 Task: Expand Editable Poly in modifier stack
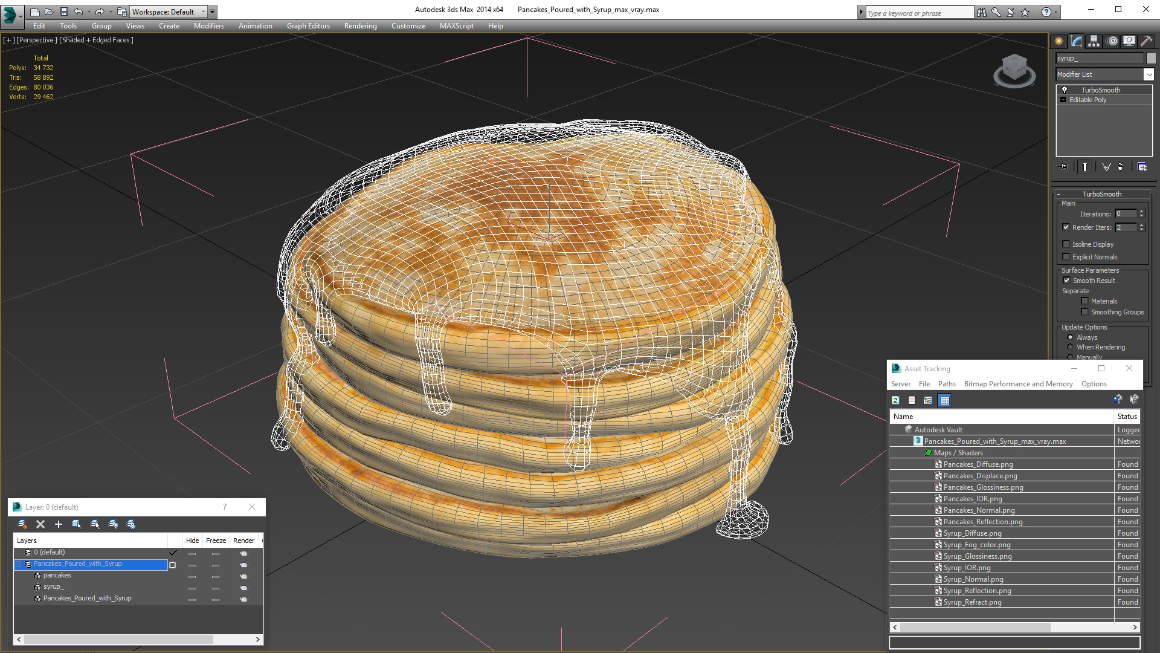tap(1063, 100)
